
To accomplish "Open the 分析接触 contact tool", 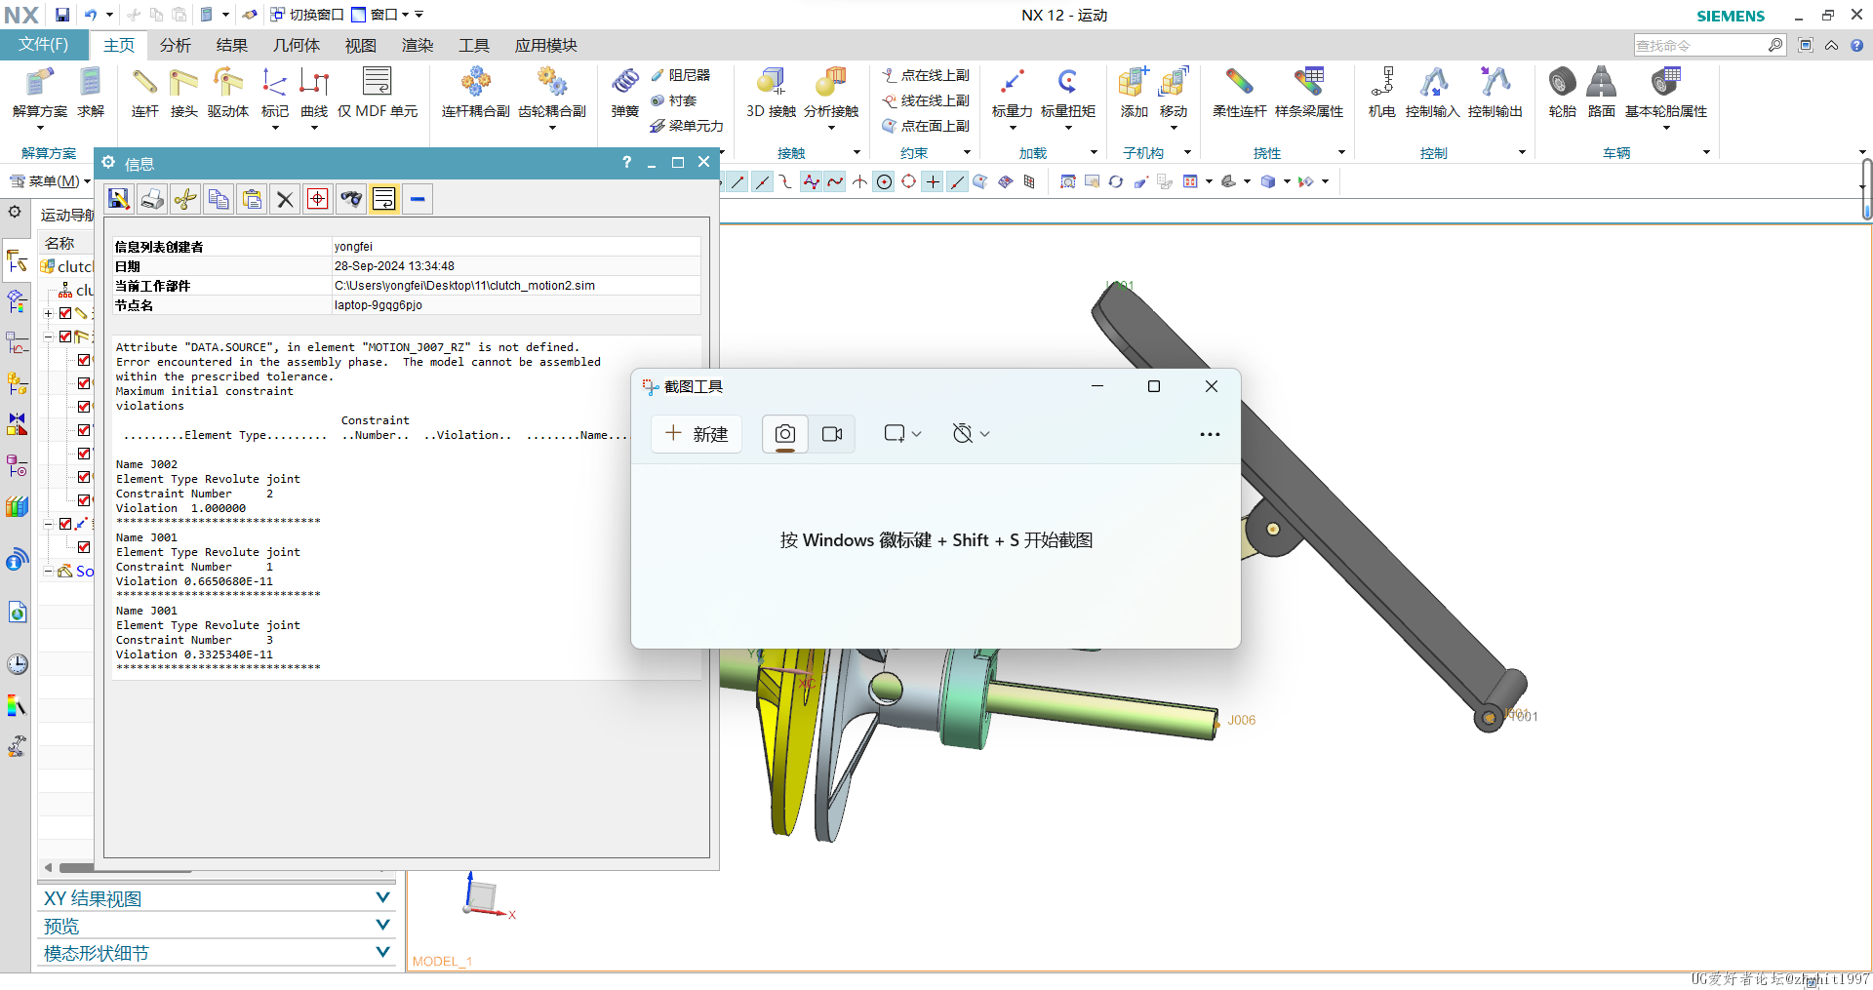I will [831, 93].
